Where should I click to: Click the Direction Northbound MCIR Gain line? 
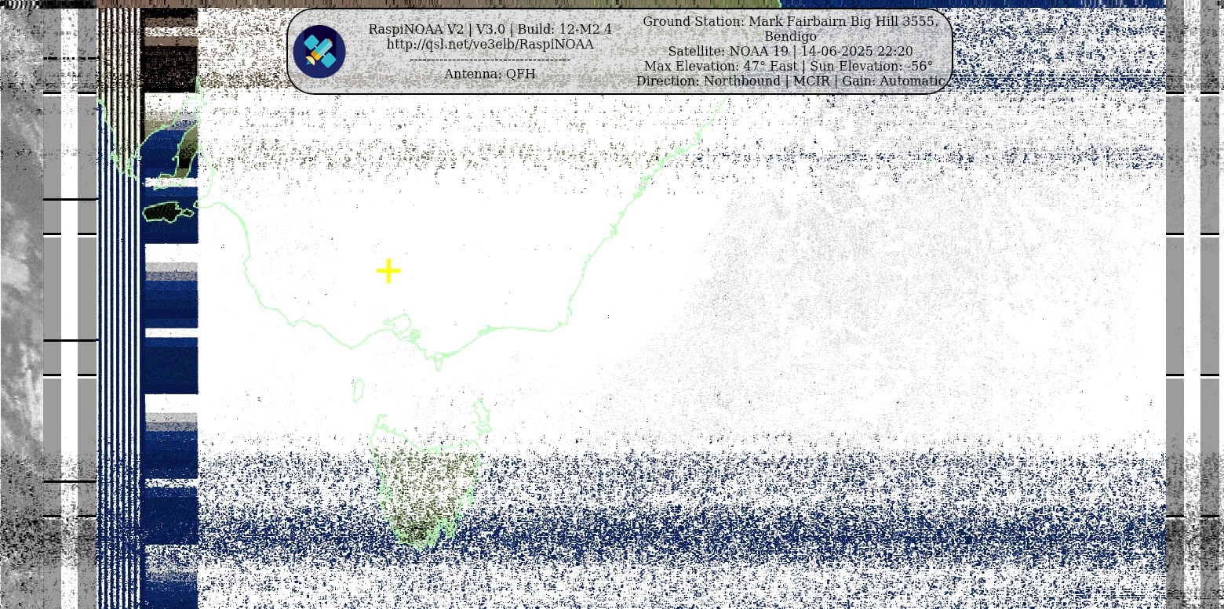pos(789,82)
